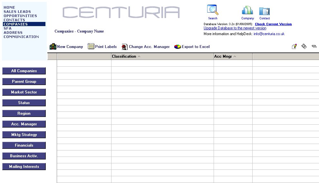
Task: Select the COMPANIES menu item
Action: pos(24,24)
